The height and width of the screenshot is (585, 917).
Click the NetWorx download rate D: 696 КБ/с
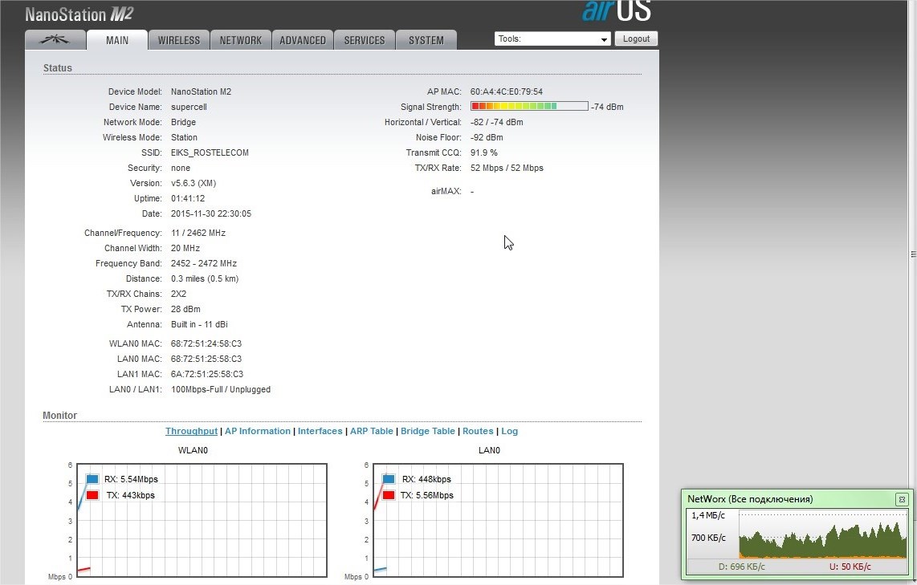pyautogui.click(x=742, y=567)
